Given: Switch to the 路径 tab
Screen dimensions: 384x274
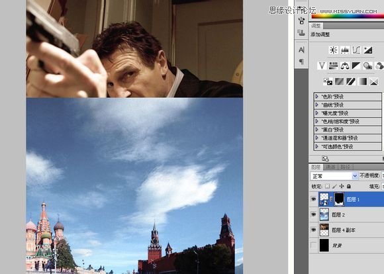Looking at the screenshot, I should point(346,167).
